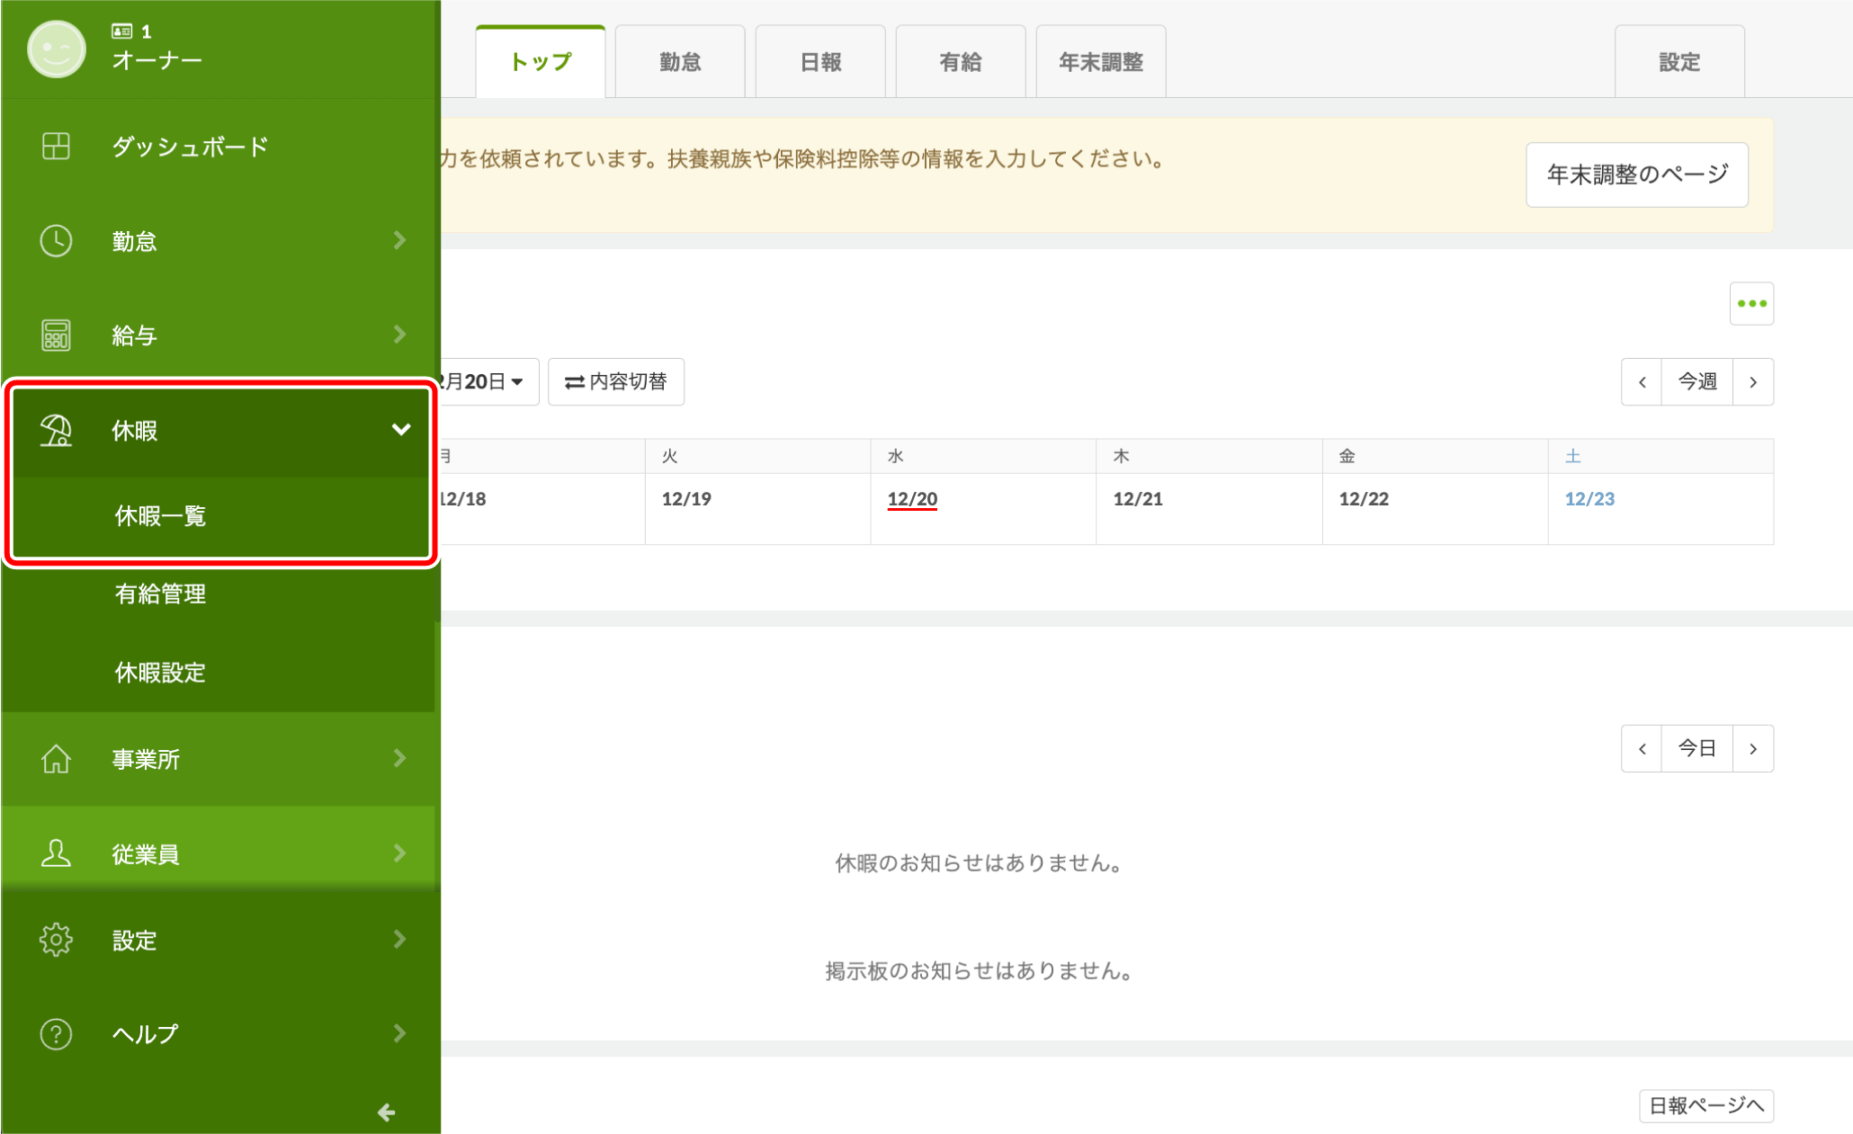Collapse sidebar with the left arrow
The image size is (1853, 1134).
[387, 1112]
